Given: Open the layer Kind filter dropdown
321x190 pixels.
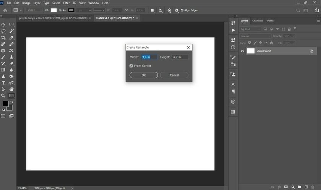Looking at the screenshot, I should pos(251,29).
